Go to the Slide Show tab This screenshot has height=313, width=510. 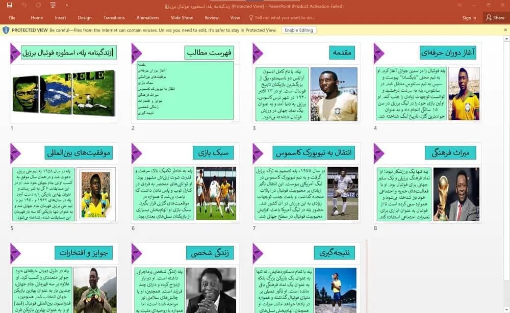point(182,18)
